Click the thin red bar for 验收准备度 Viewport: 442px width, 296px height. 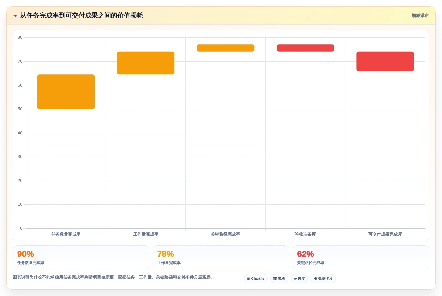point(305,48)
